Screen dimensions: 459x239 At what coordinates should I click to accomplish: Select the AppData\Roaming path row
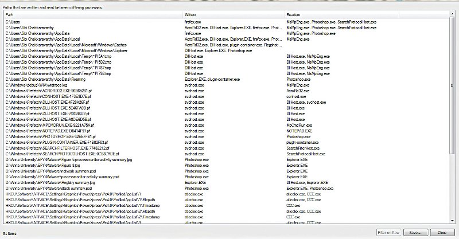(226, 79)
